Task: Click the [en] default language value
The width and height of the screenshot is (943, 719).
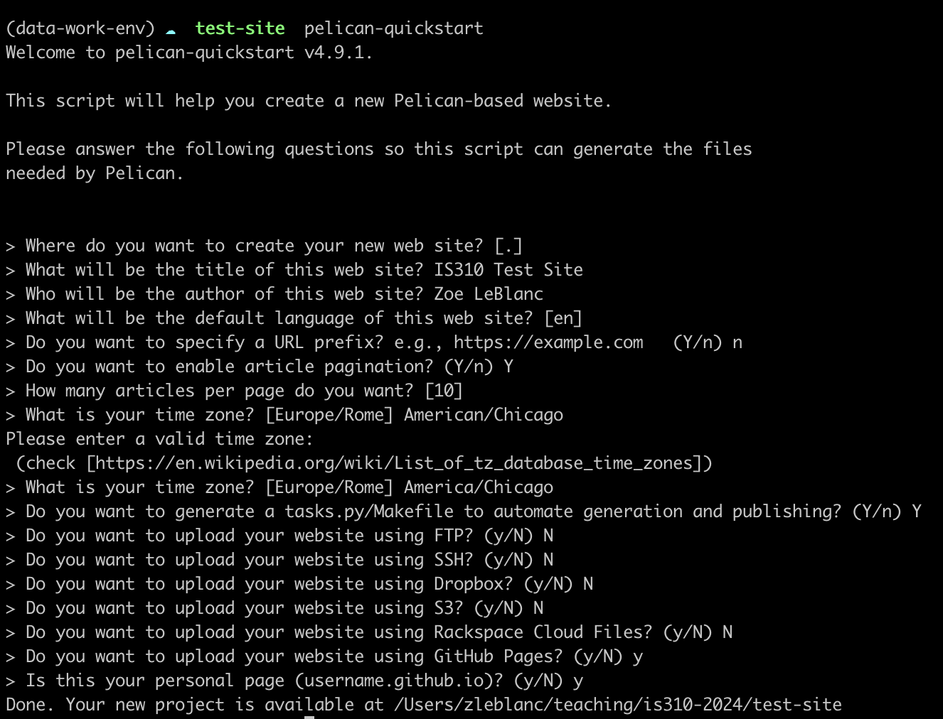Action: click(563, 318)
